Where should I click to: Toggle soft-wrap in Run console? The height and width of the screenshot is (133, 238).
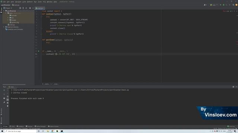7,97
